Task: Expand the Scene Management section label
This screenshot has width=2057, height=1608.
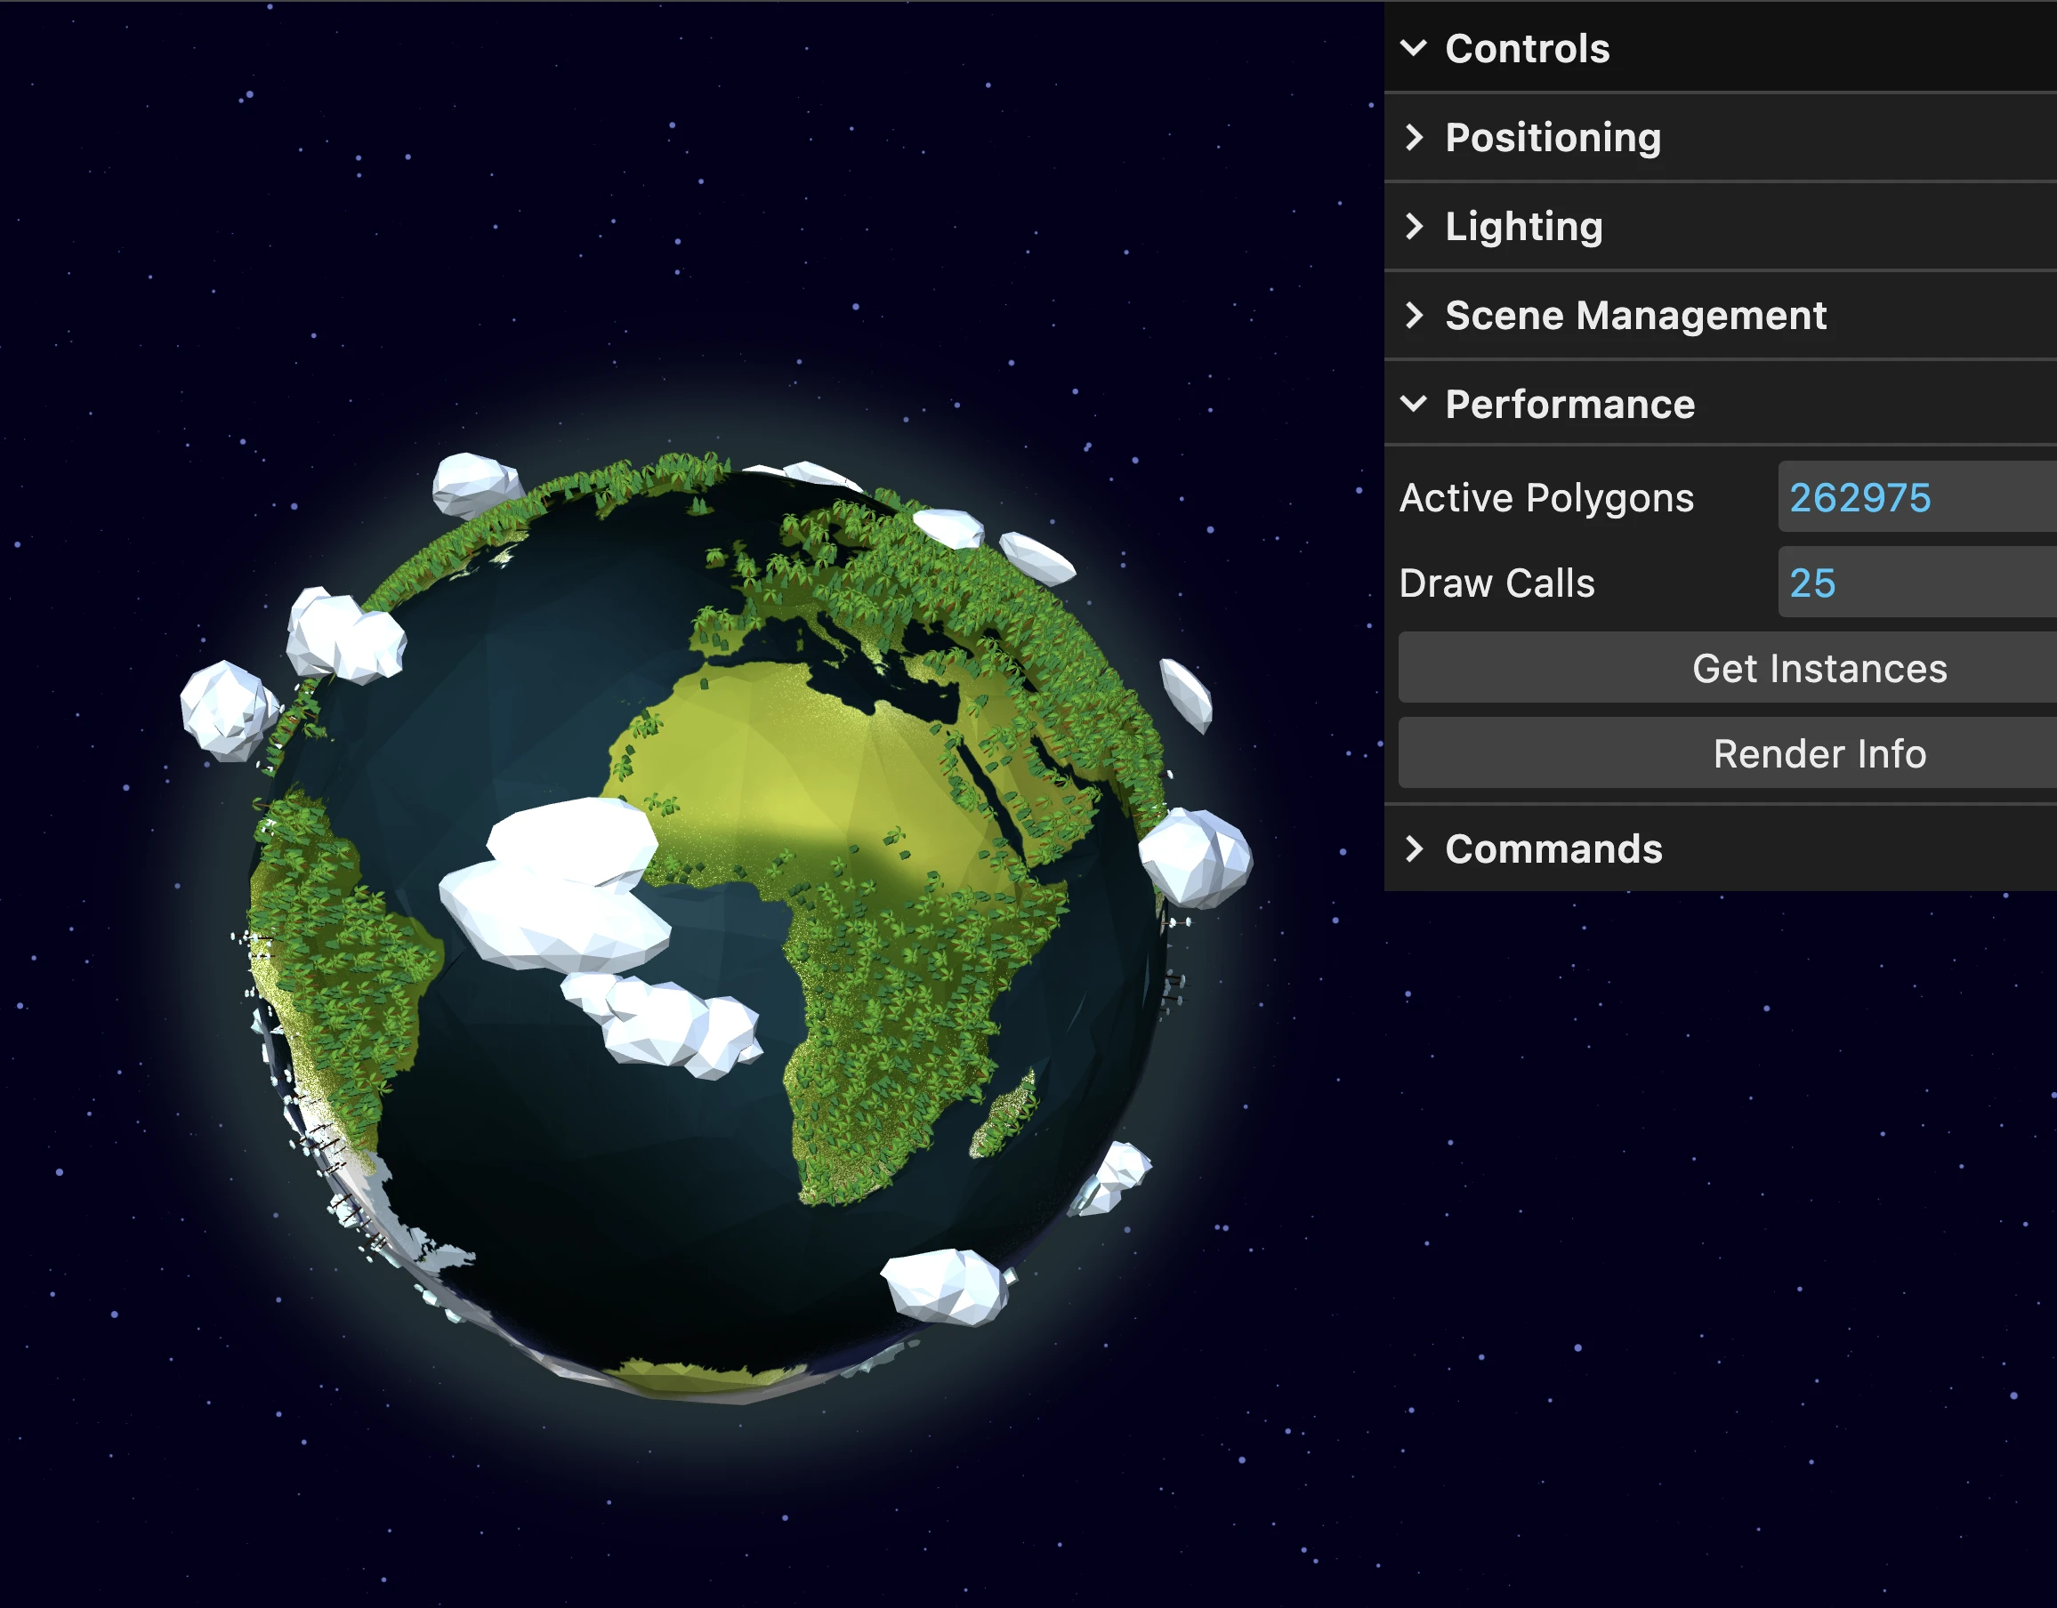Action: tap(1635, 316)
